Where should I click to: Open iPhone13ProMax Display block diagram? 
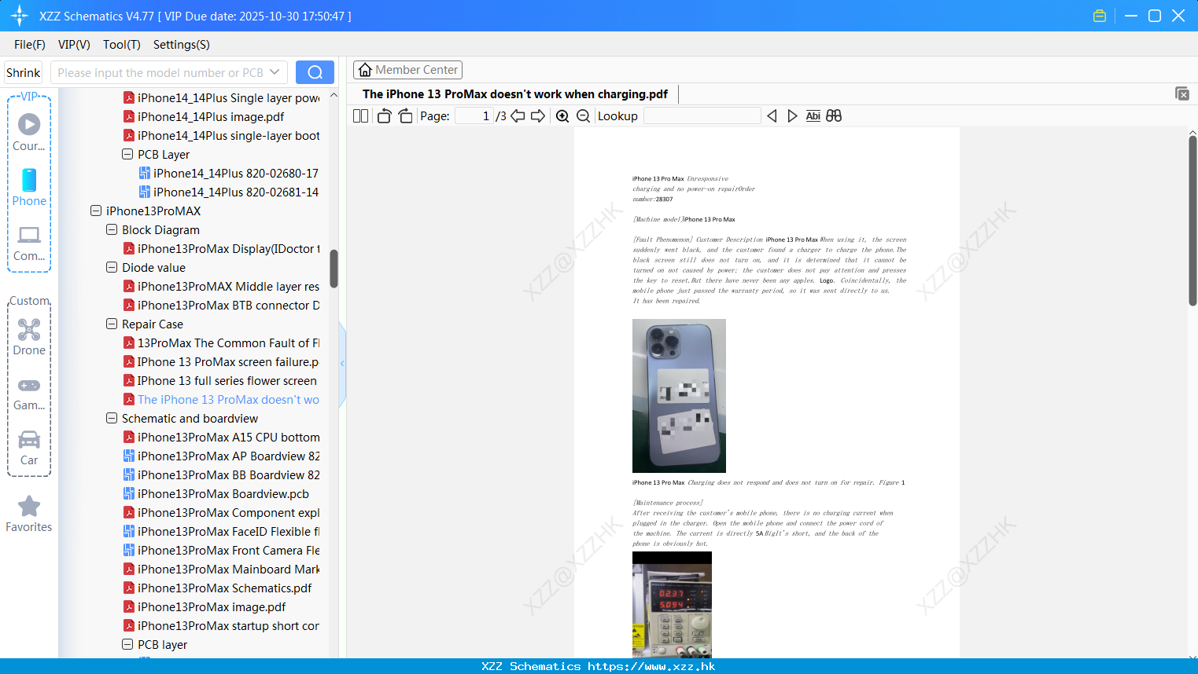[x=222, y=248]
